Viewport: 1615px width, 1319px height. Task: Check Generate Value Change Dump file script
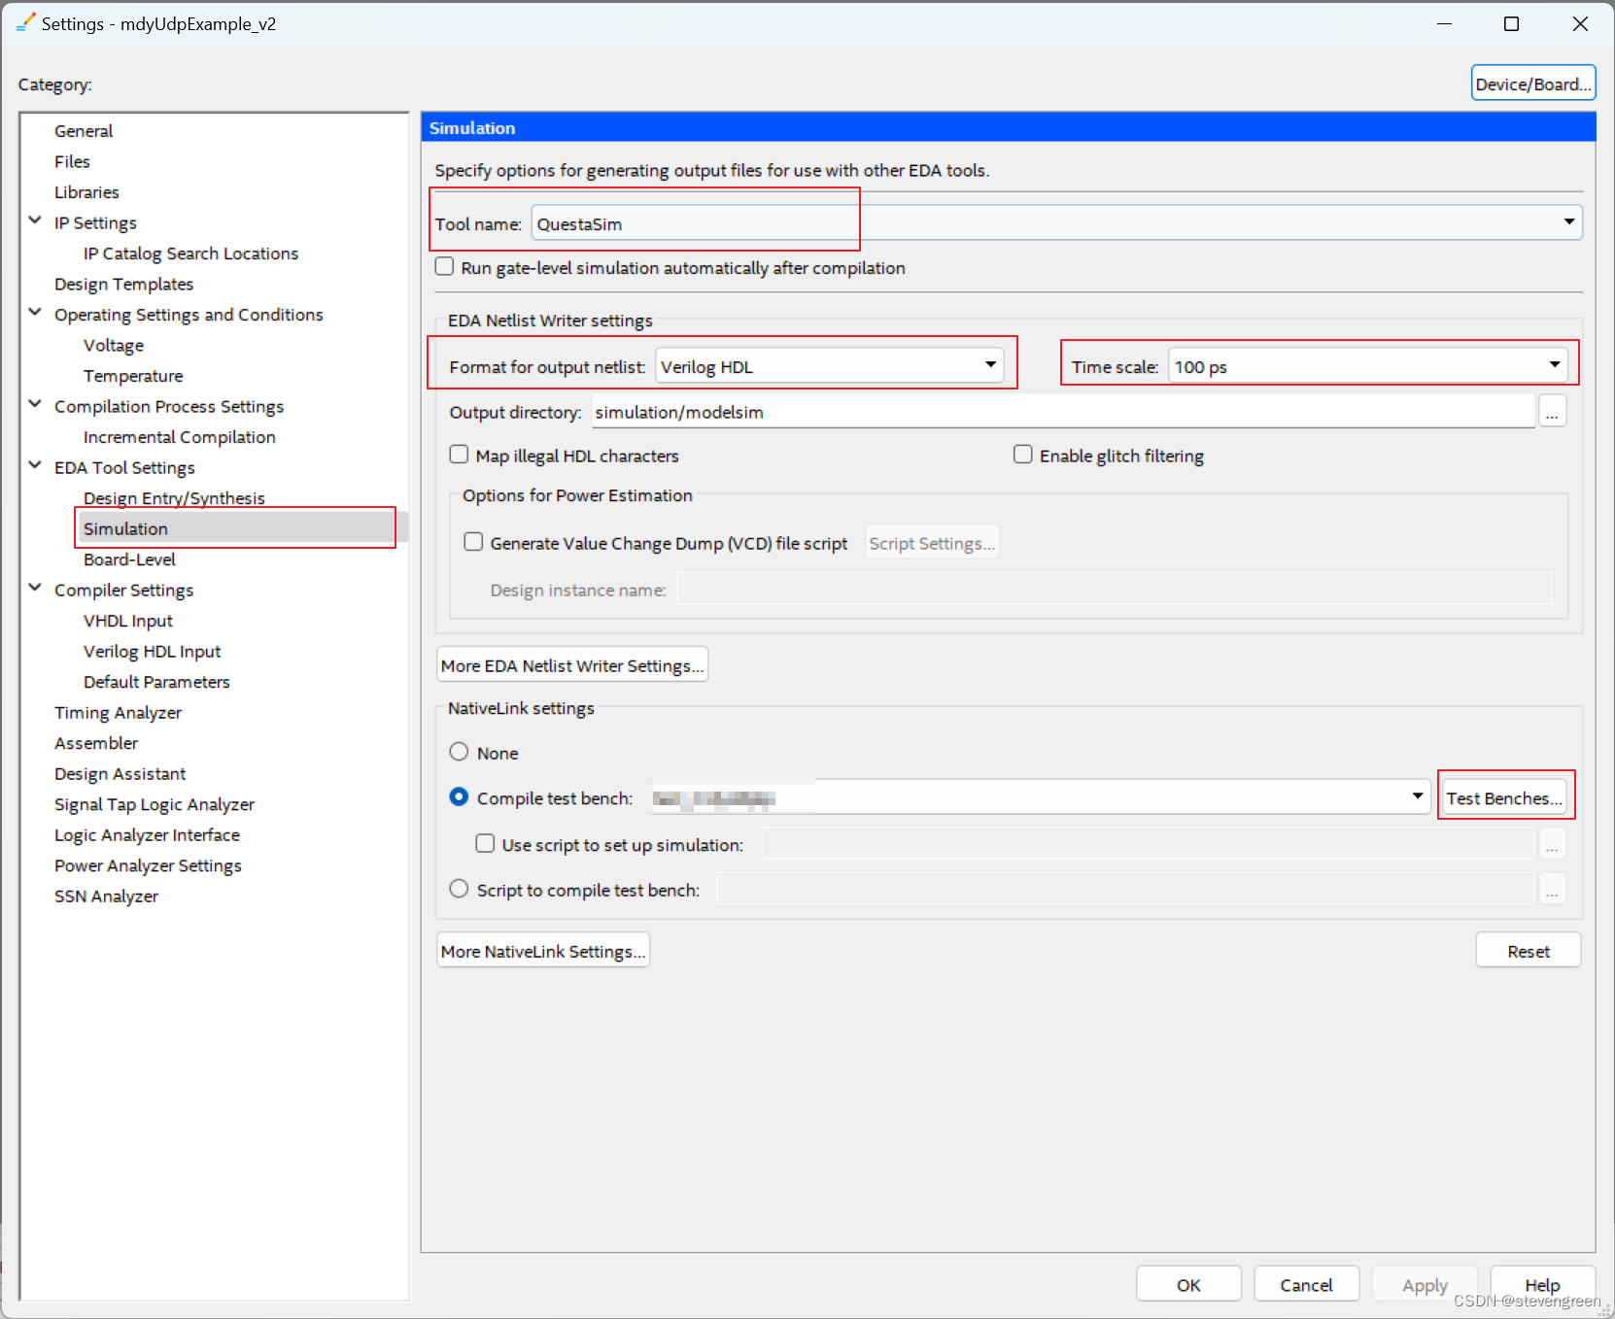[x=474, y=542]
